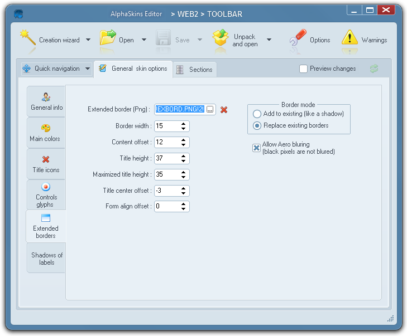Click the AlphaSkins app icon in title bar
The width and height of the screenshot is (407, 336).
point(18,14)
